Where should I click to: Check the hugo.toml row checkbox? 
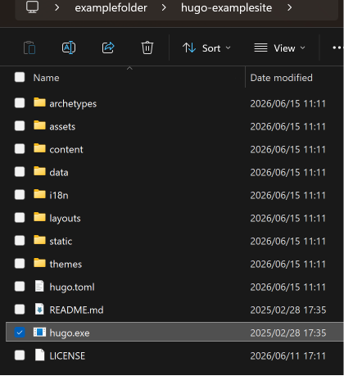pyautogui.click(x=20, y=287)
